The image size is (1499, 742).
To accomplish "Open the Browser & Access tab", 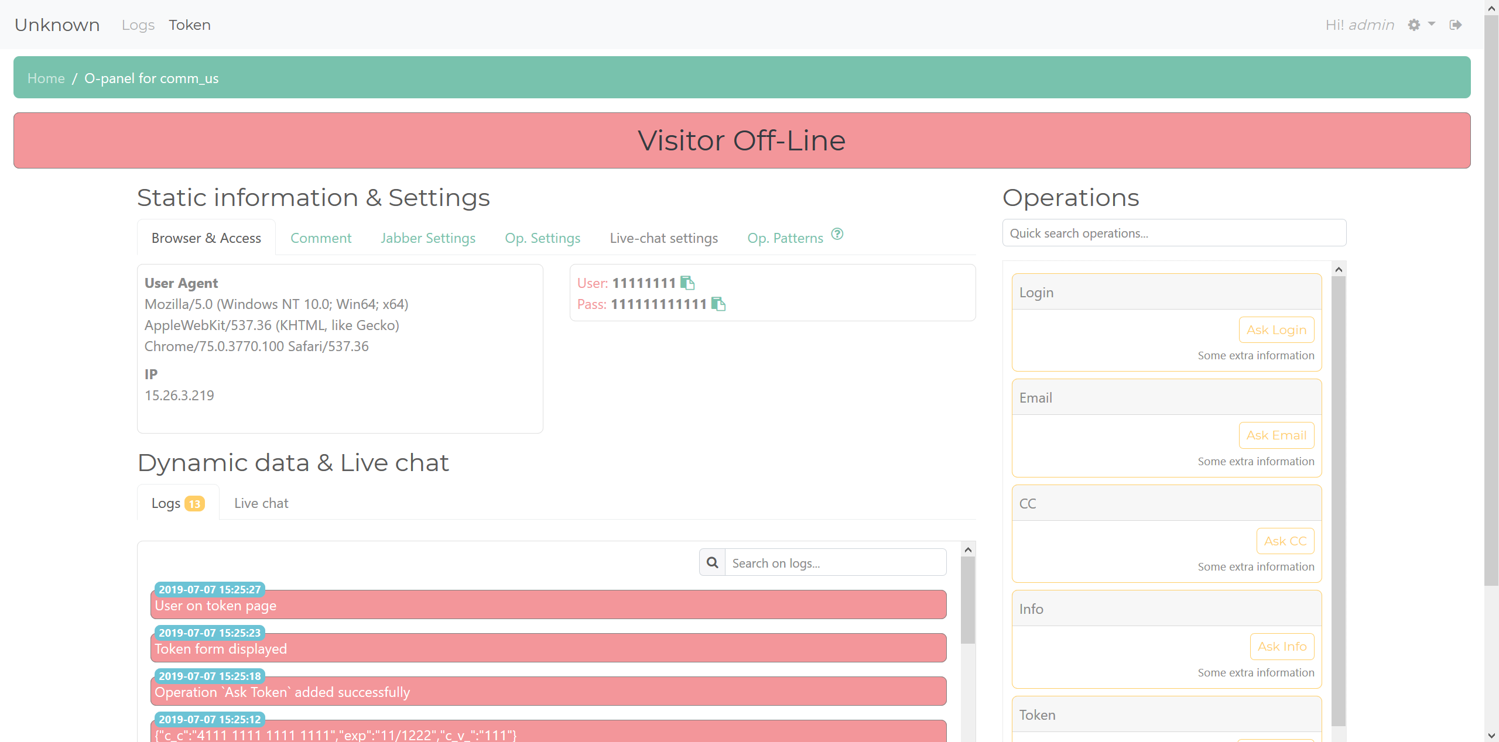I will click(x=206, y=238).
